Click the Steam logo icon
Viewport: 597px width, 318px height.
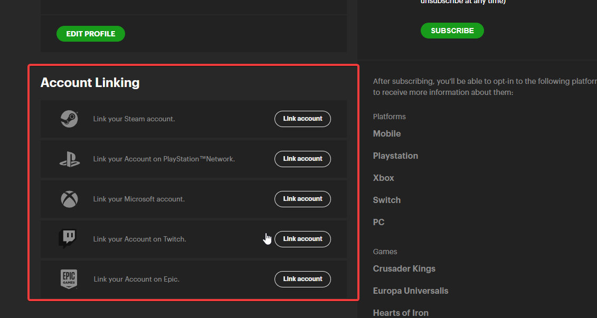pyautogui.click(x=69, y=119)
